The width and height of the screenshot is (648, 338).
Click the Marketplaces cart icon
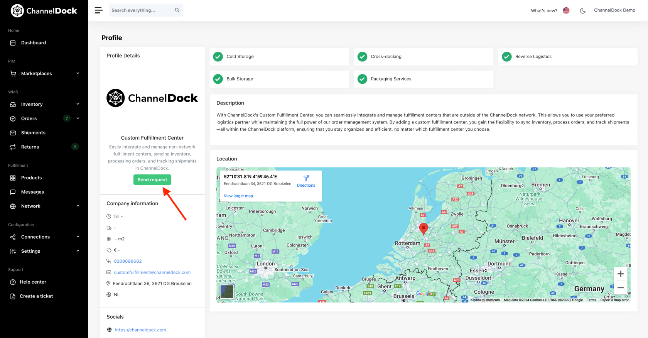[13, 74]
